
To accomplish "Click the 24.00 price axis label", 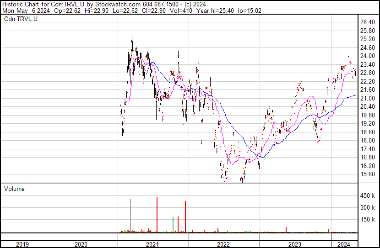I will pos(367,56).
